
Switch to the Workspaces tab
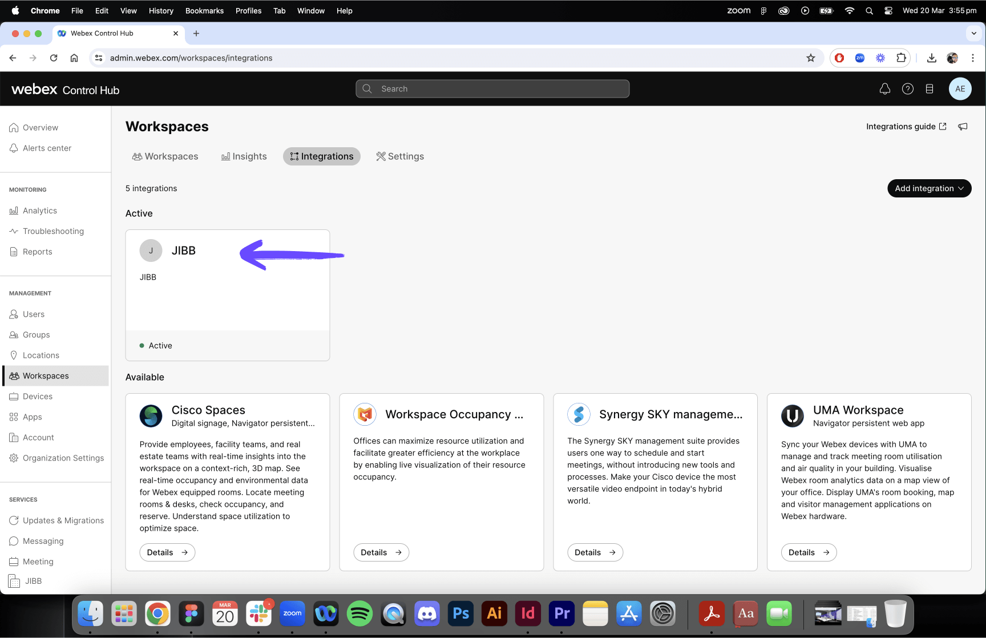[x=165, y=156]
